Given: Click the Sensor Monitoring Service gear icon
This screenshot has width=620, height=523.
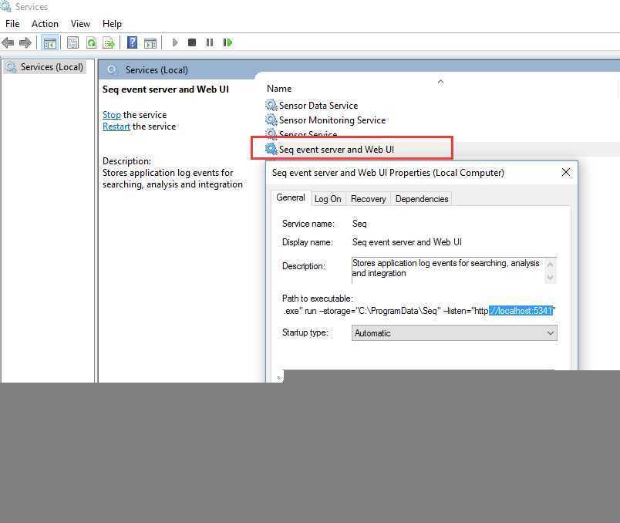Looking at the screenshot, I should pyautogui.click(x=271, y=120).
